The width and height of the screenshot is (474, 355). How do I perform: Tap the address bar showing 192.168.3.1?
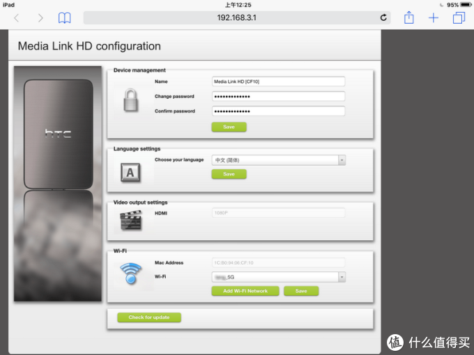click(x=237, y=18)
